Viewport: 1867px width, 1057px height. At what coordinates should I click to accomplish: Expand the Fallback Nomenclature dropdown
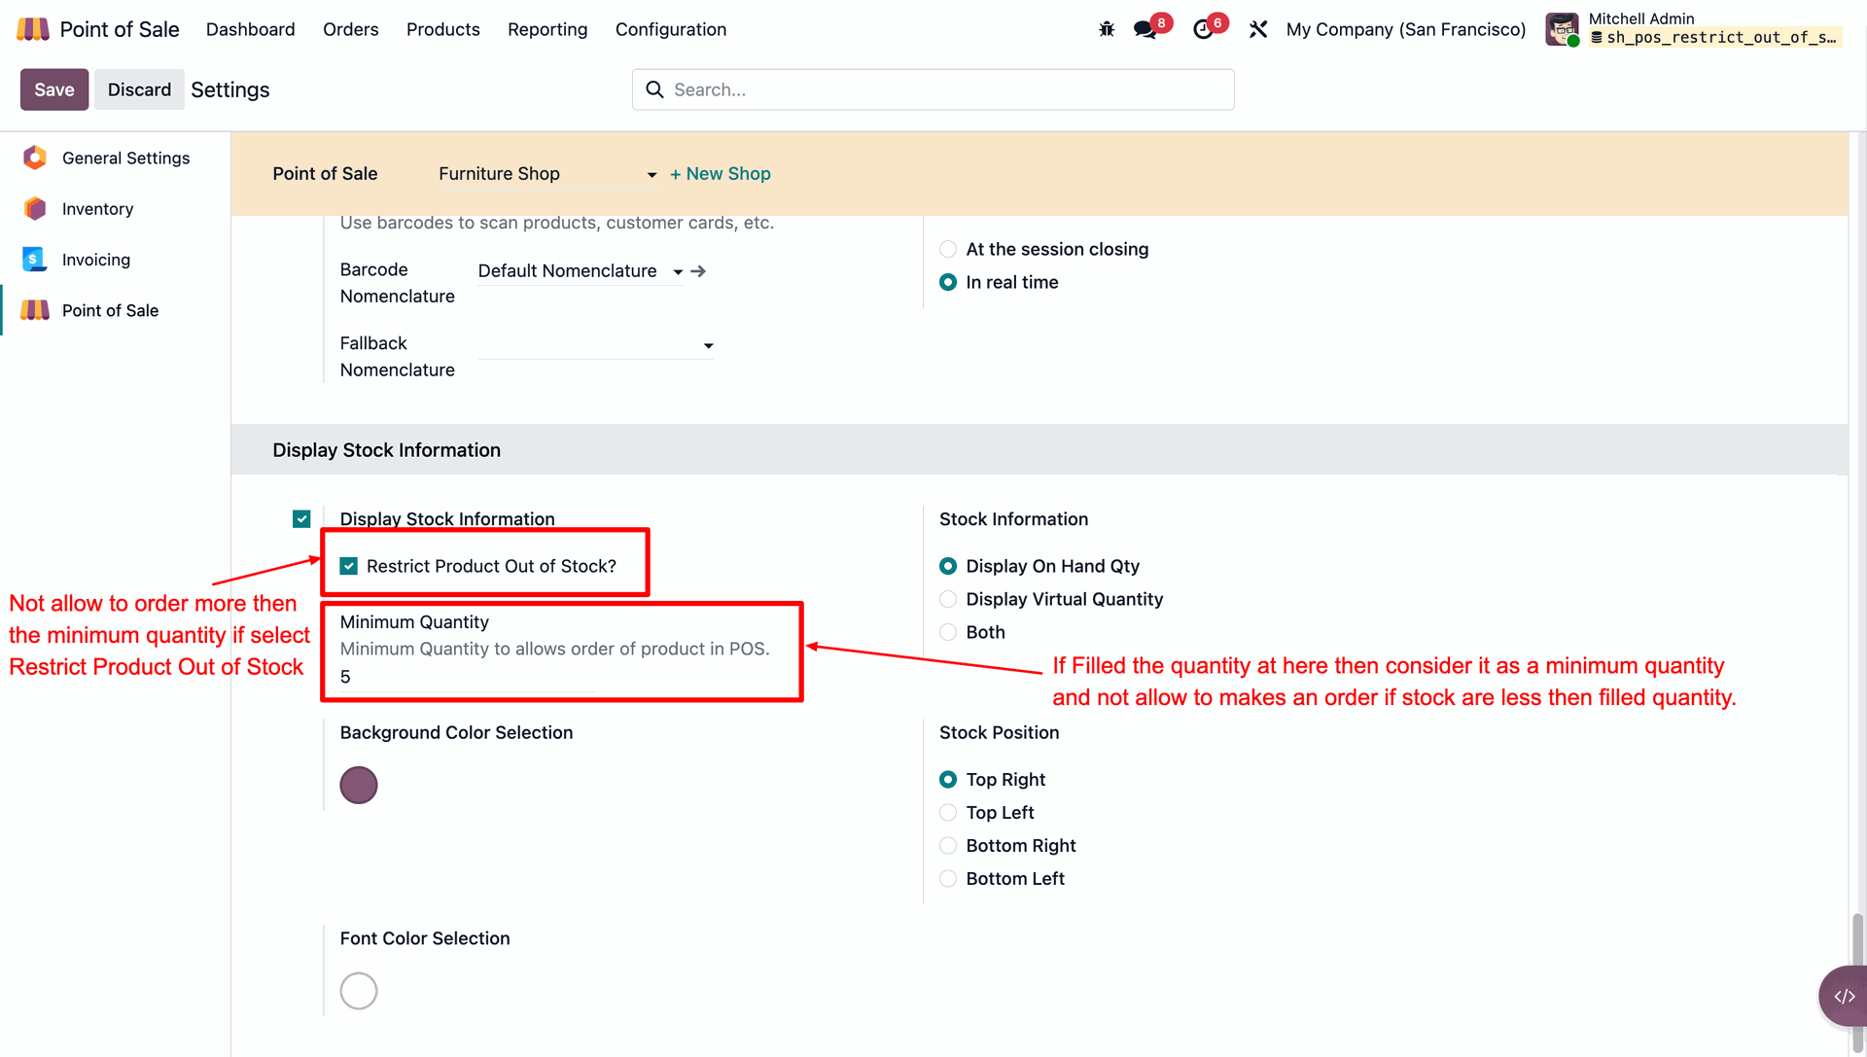pos(708,345)
